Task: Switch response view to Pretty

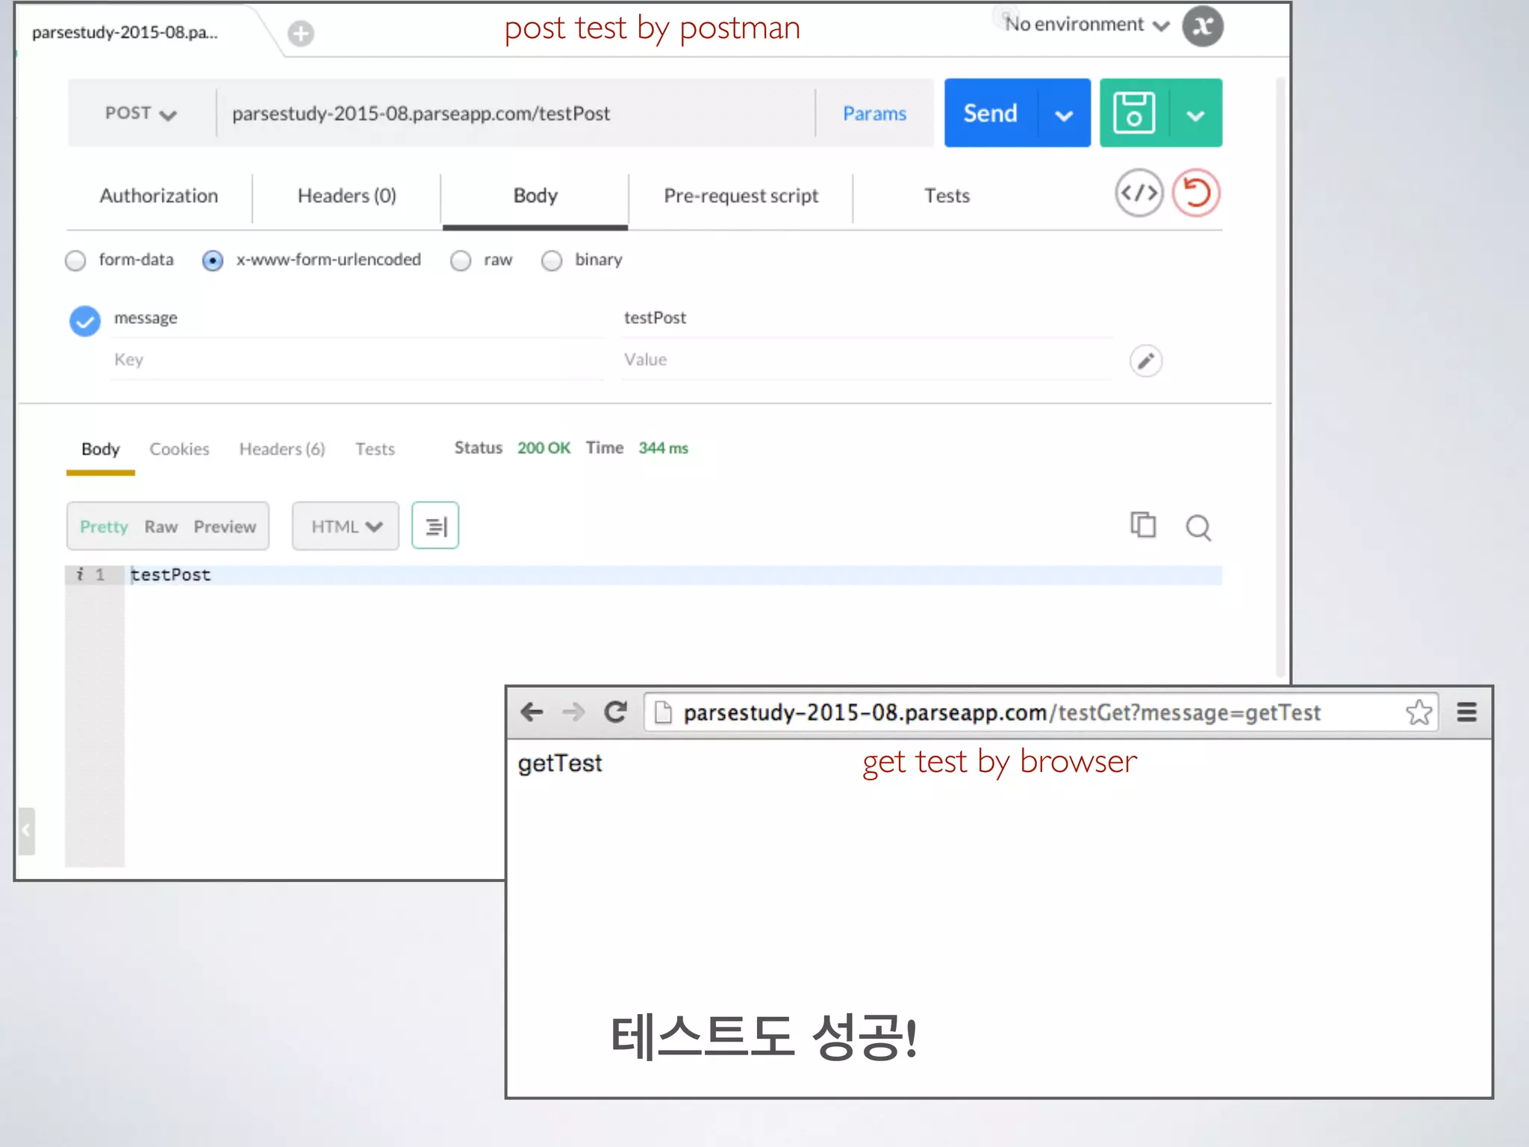Action: [x=104, y=527]
